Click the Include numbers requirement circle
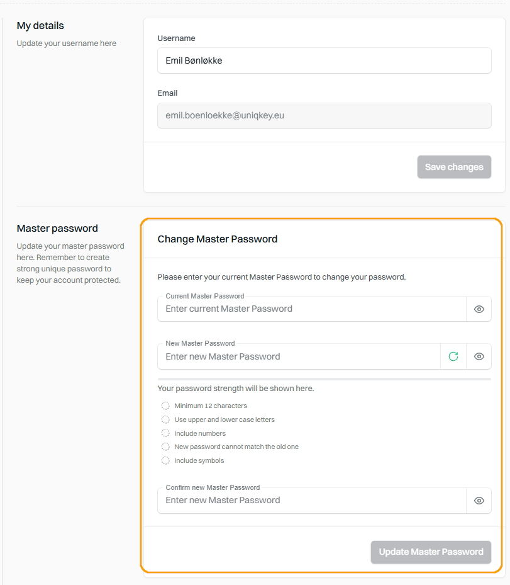This screenshot has height=585, width=510. pyautogui.click(x=165, y=433)
